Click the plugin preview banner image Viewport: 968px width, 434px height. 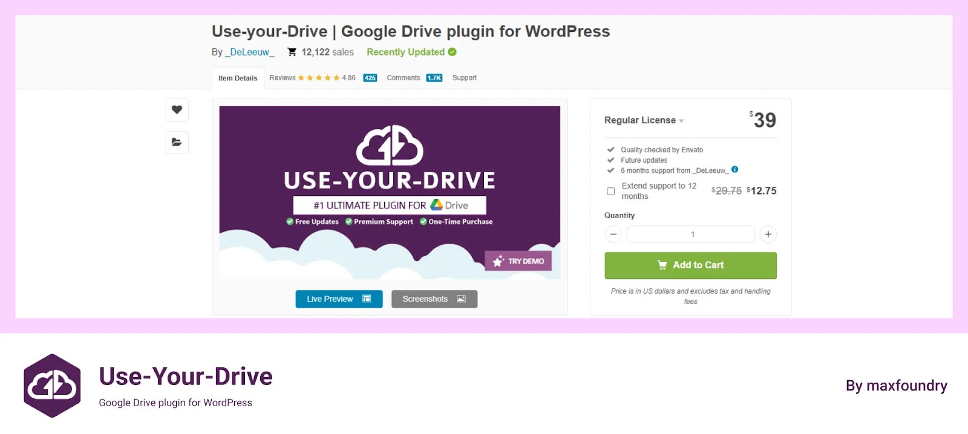point(390,192)
